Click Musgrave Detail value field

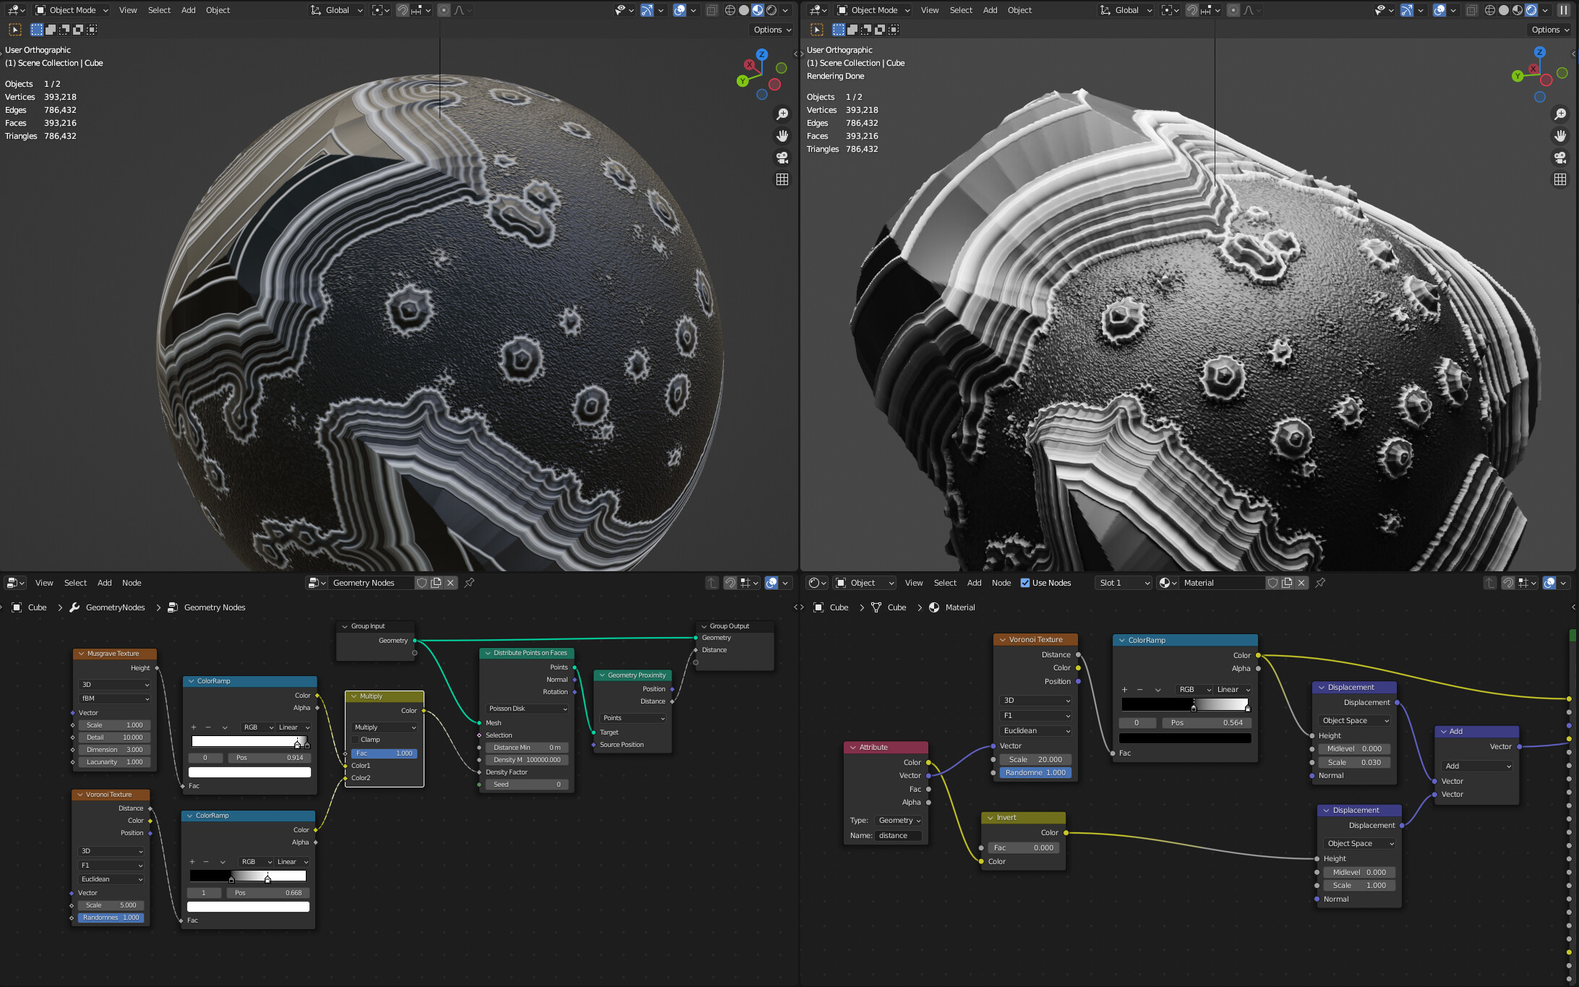coord(115,738)
